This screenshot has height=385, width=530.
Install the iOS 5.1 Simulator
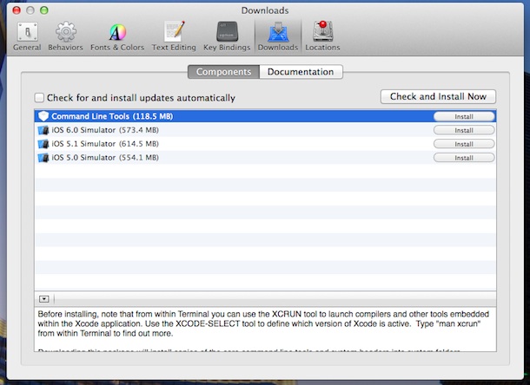[x=464, y=144]
